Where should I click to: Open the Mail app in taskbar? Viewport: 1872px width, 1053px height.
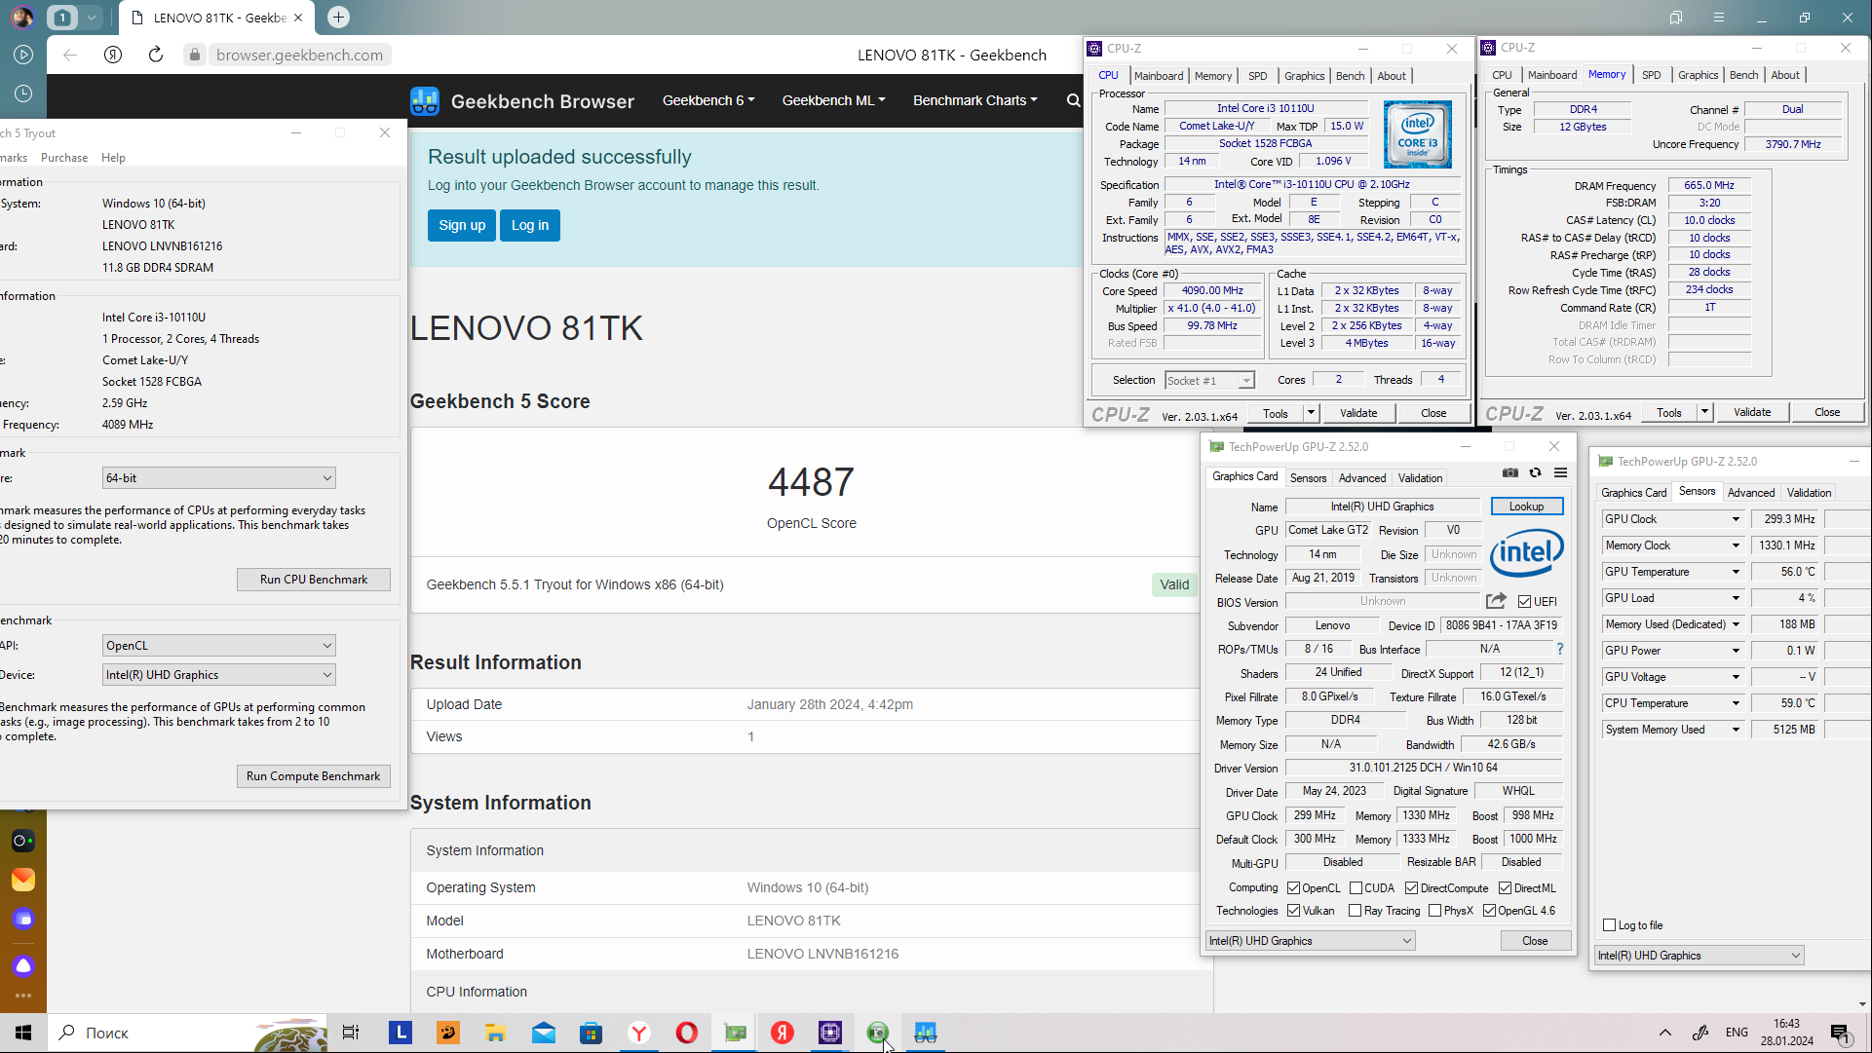coord(544,1033)
